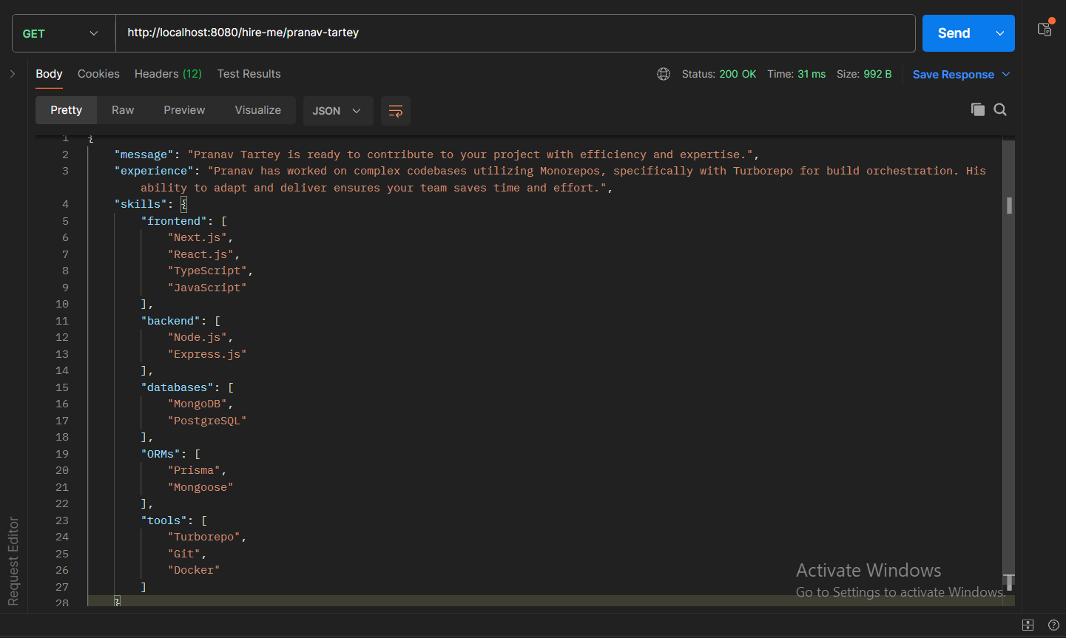Screen dimensions: 1066x638
Task: Click the response vertical scrollbar thumb
Action: (x=1009, y=206)
